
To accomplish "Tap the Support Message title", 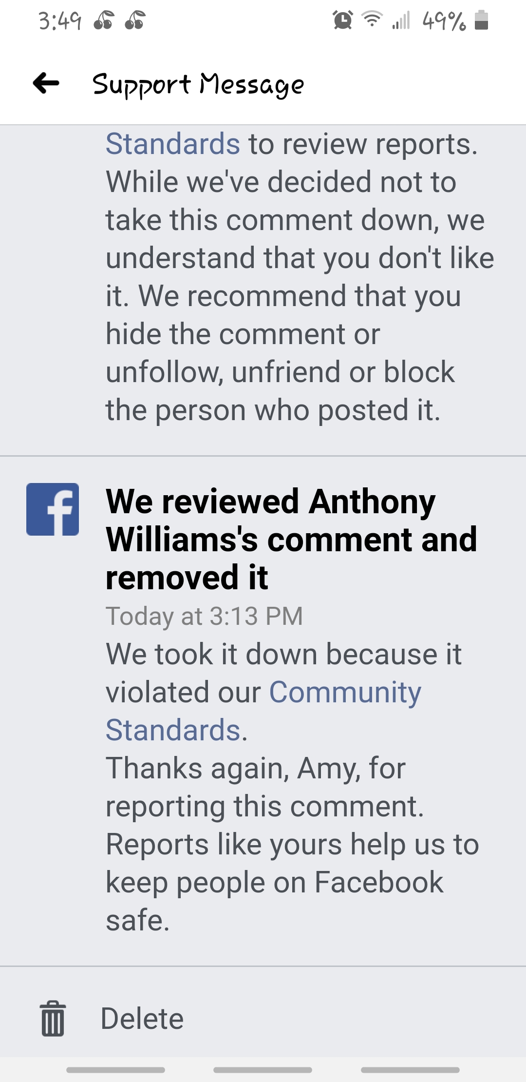I will coord(198,85).
